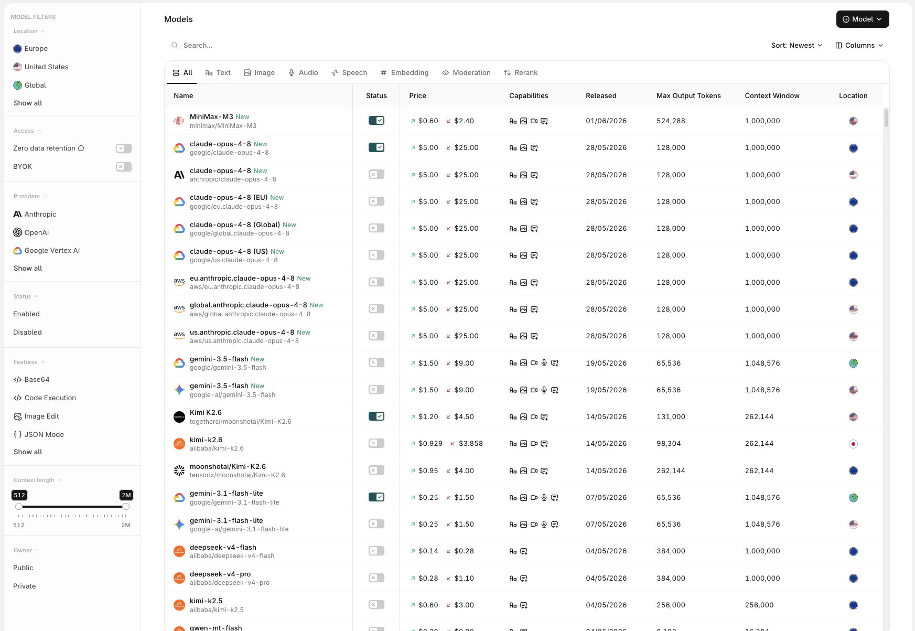The image size is (915, 631).
Task: Open the Model add dropdown button
Action: click(x=863, y=19)
